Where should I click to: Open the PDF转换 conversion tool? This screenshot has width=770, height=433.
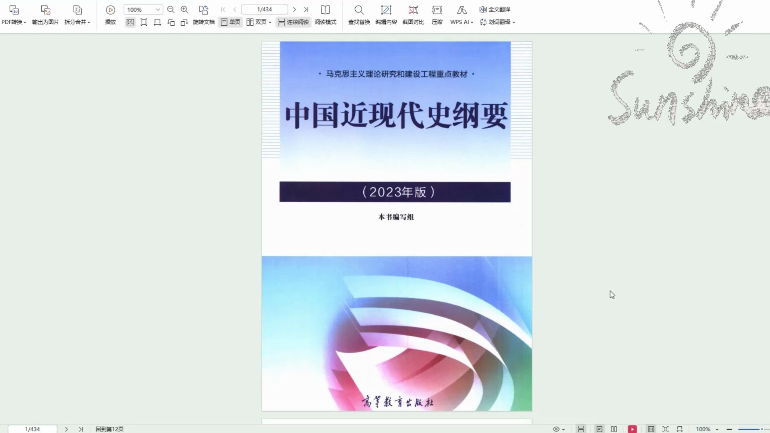(x=14, y=15)
